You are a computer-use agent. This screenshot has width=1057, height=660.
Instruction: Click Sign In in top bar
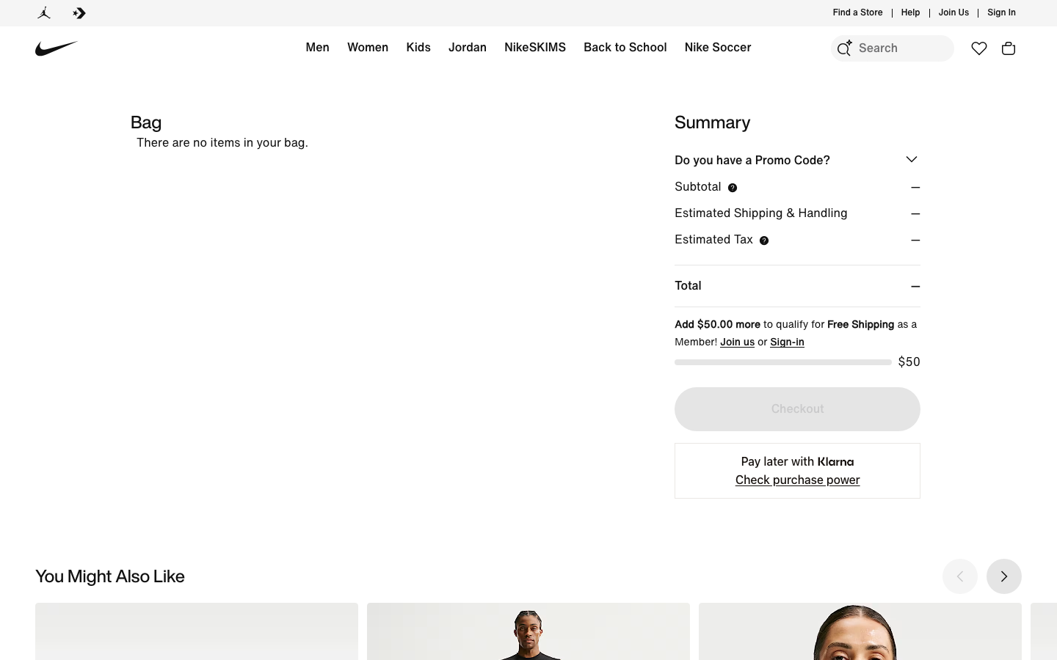1001,12
